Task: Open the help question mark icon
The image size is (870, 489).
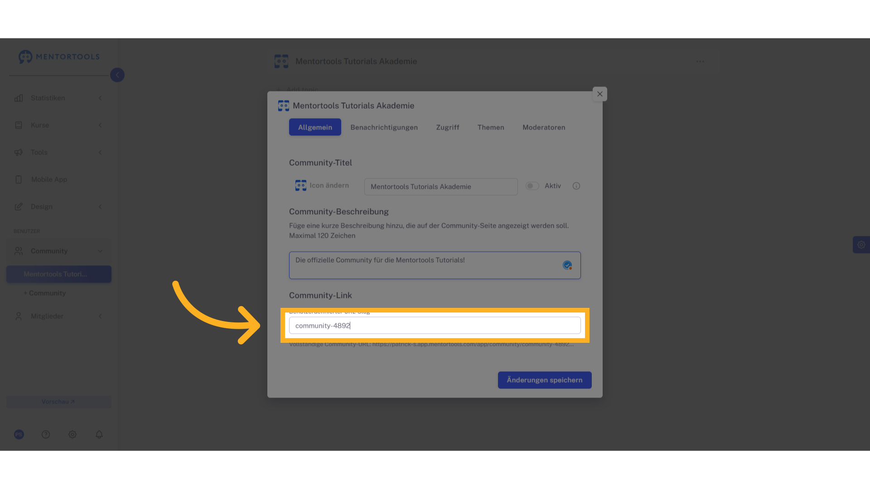Action: (x=46, y=435)
